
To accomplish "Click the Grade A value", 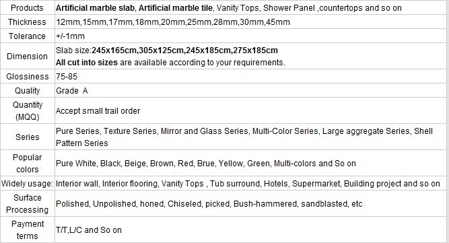I will (71, 91).
